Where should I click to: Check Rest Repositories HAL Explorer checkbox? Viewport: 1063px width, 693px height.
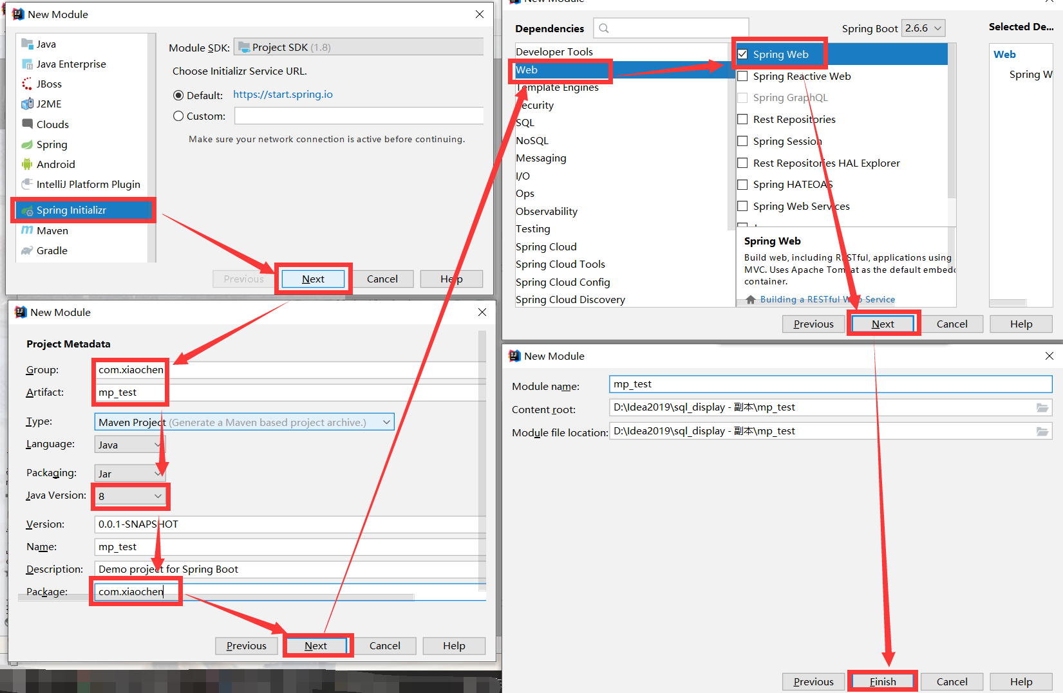(742, 163)
